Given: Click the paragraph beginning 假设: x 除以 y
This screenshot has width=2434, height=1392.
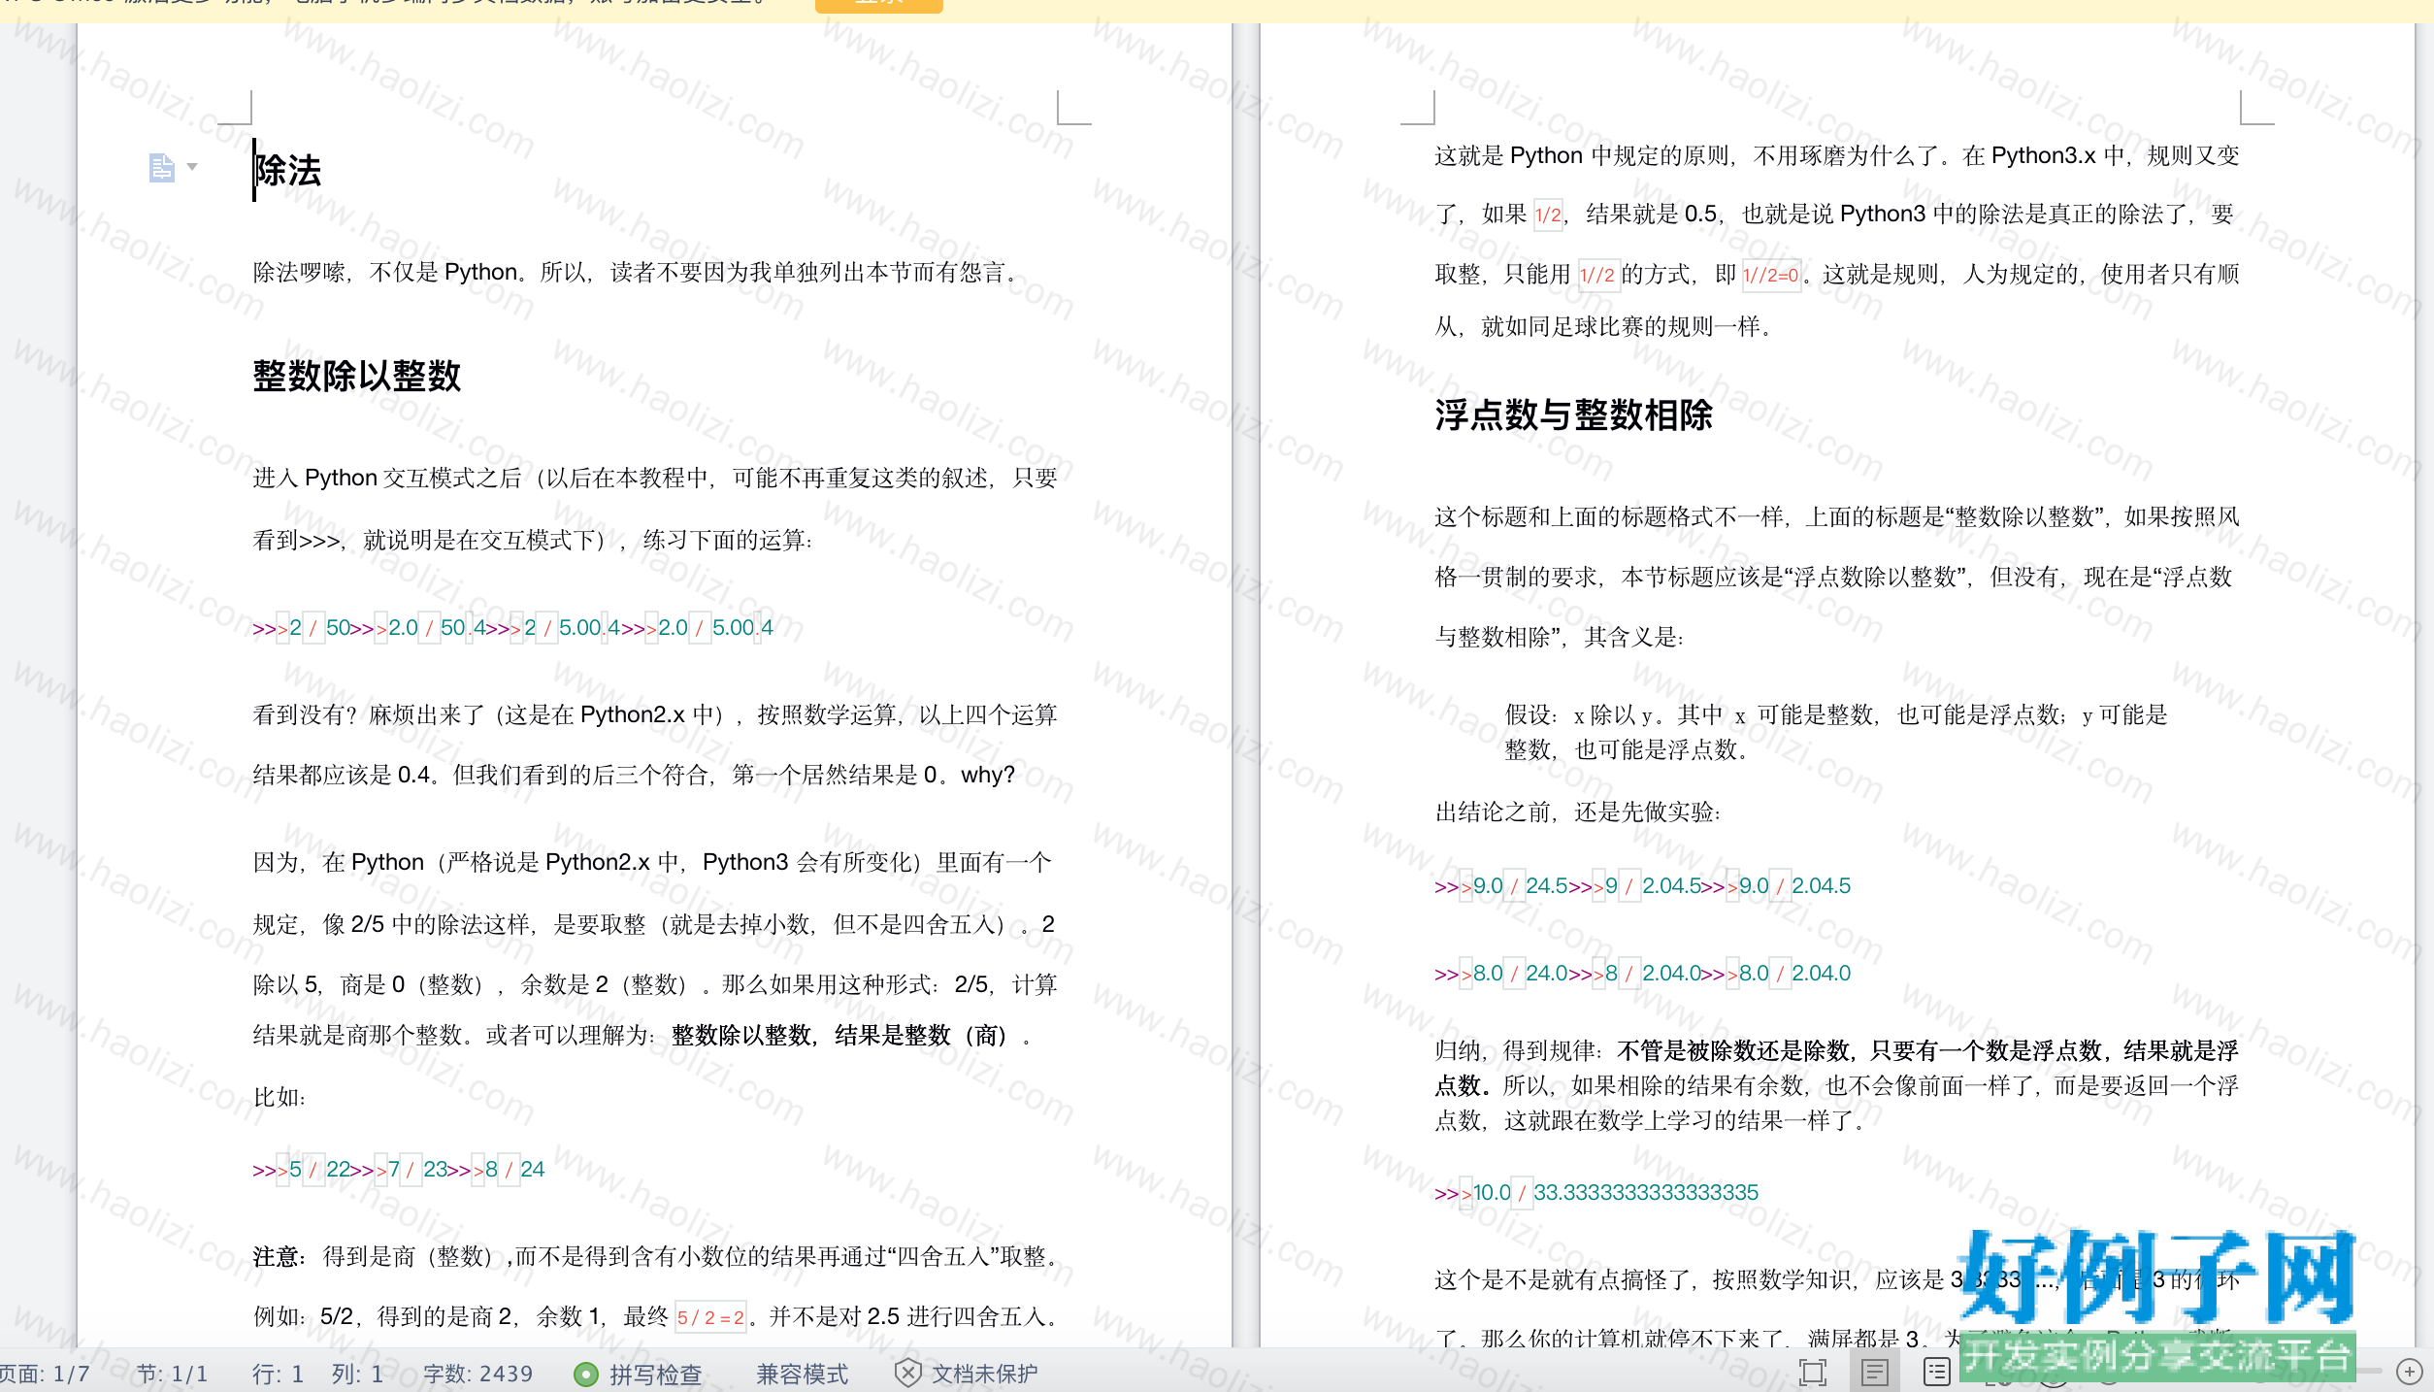Looking at the screenshot, I should click(1835, 733).
